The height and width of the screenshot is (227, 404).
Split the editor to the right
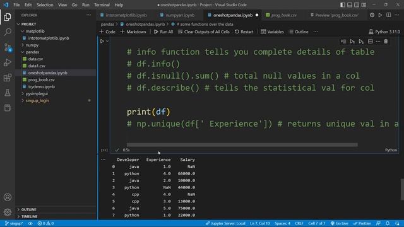(x=389, y=15)
